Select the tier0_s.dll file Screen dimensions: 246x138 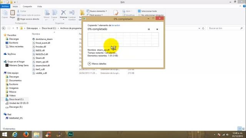coord(38,69)
